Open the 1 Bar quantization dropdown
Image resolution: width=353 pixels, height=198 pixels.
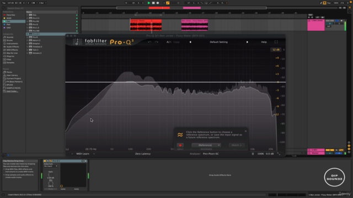42,3
